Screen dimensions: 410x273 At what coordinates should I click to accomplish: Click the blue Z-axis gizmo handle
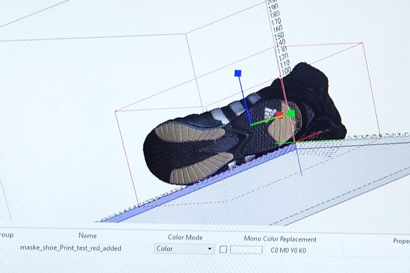tap(238, 73)
